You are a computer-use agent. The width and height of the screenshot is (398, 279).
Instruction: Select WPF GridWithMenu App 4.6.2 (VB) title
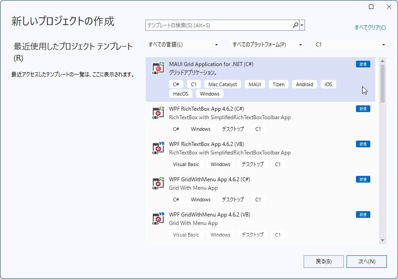coord(210,214)
